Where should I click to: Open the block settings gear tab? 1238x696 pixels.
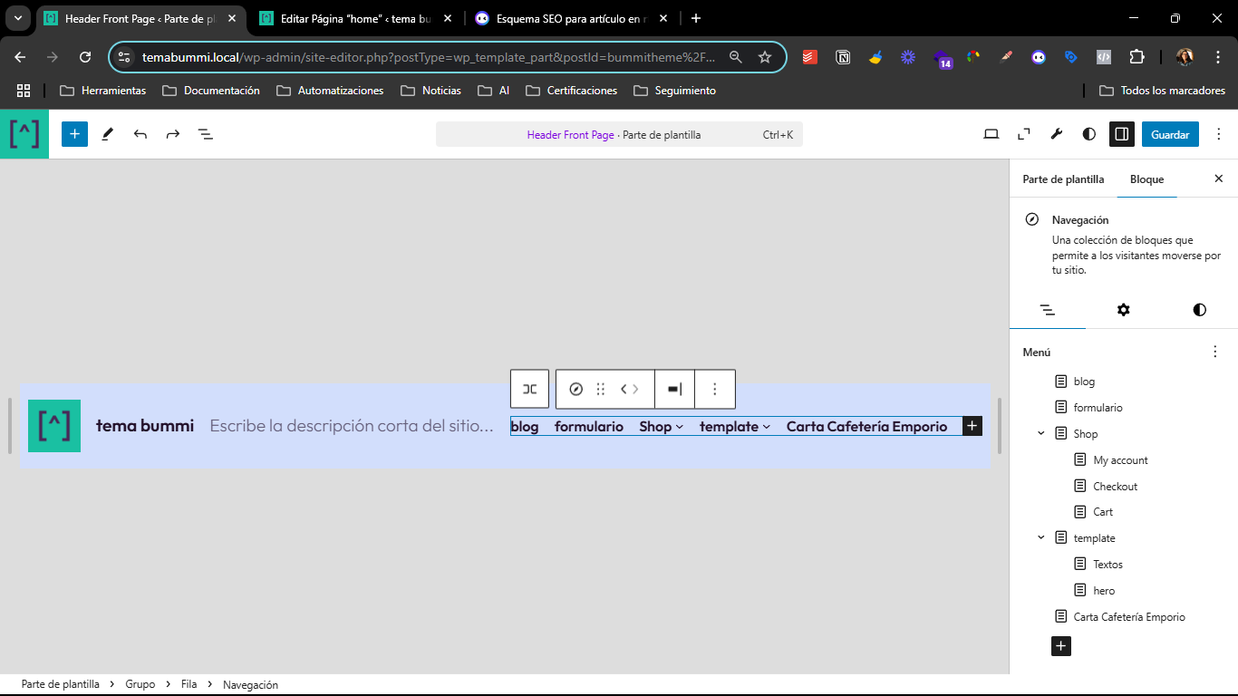click(x=1124, y=310)
